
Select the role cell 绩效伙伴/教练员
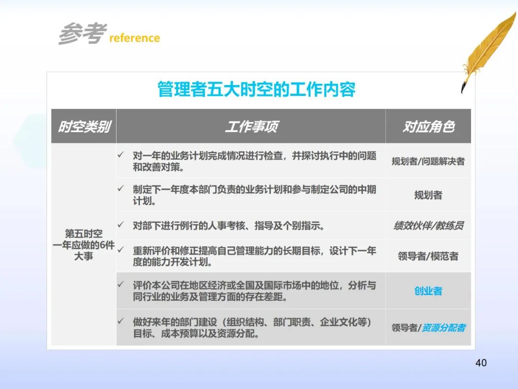[428, 226]
